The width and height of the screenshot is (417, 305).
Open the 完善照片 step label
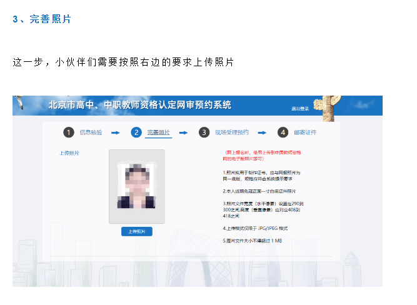point(159,132)
